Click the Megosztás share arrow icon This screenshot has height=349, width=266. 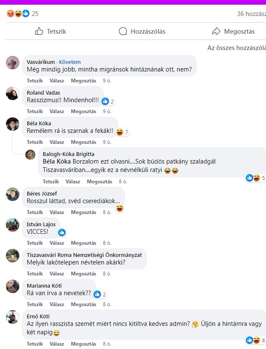[216, 31]
